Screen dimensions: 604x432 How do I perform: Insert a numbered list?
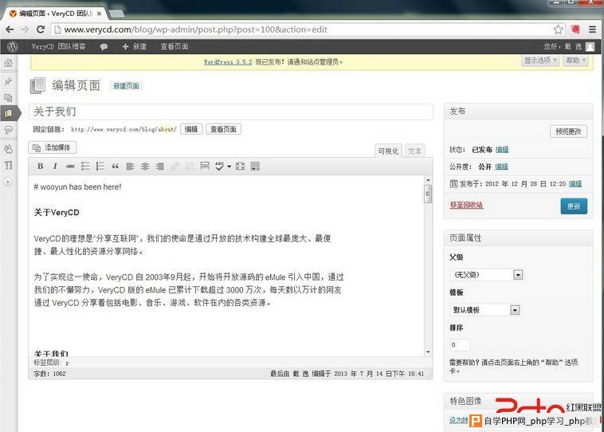pos(100,166)
